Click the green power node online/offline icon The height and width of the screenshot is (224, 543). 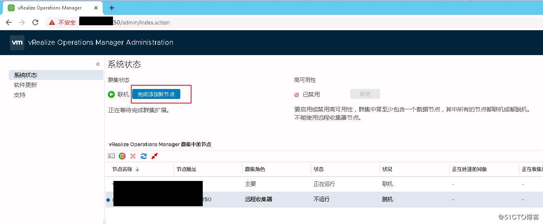[122, 156]
